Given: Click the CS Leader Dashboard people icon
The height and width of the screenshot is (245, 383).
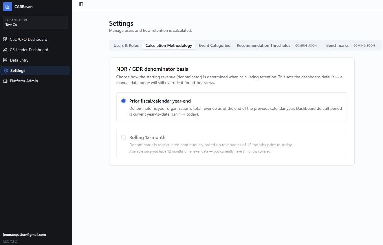Looking at the screenshot, I should (x=5, y=50).
